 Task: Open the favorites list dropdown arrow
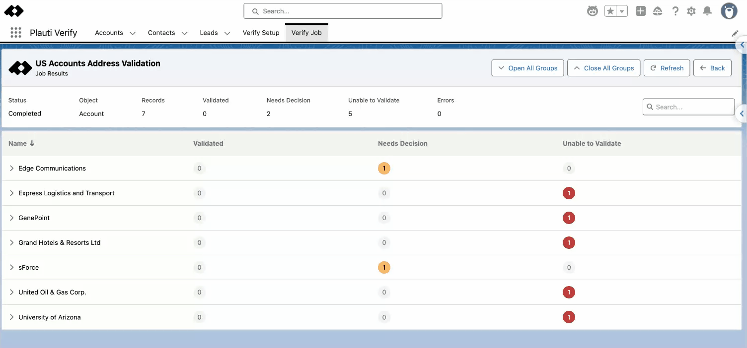(x=622, y=11)
